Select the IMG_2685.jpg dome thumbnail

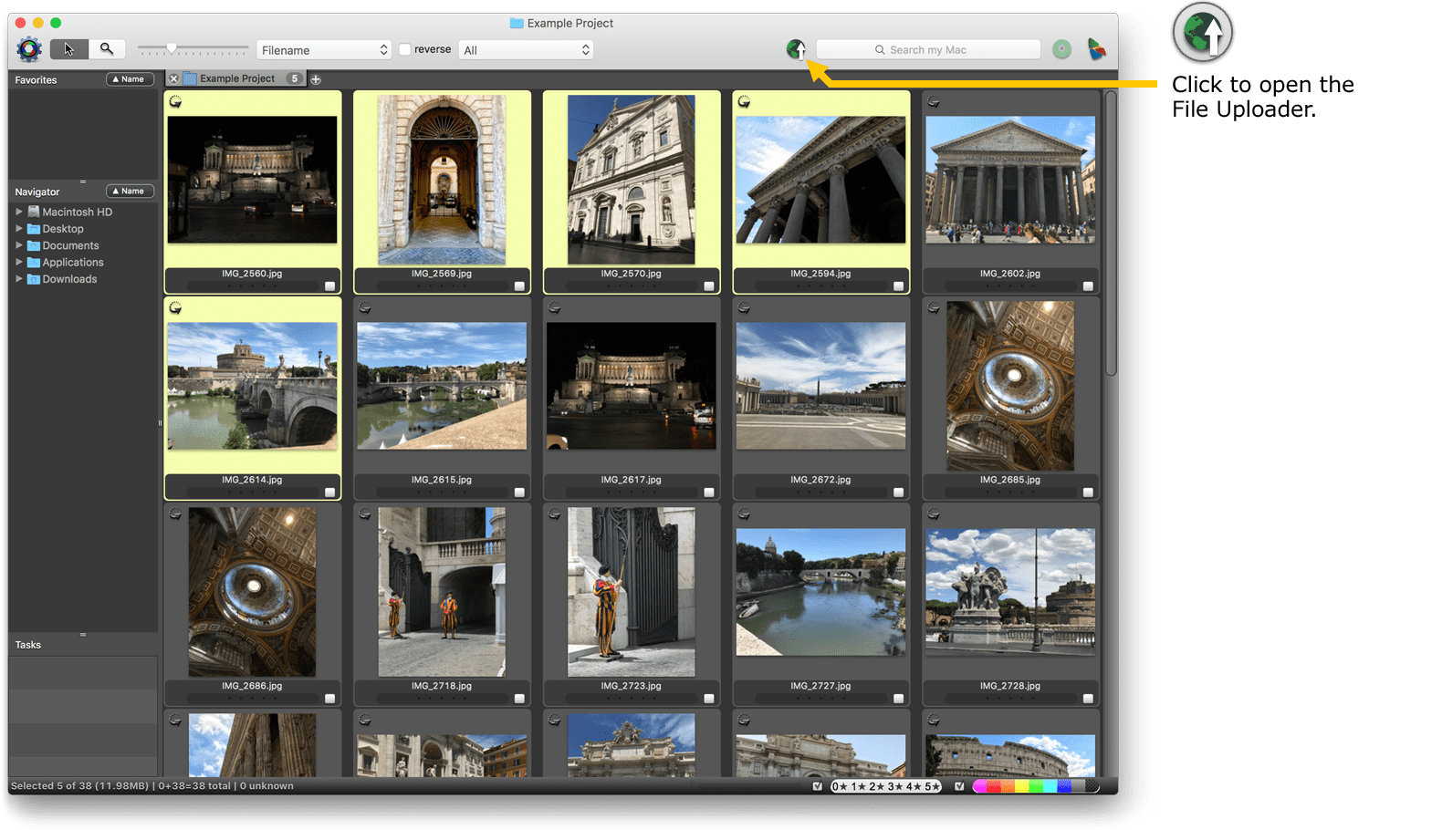click(1010, 386)
